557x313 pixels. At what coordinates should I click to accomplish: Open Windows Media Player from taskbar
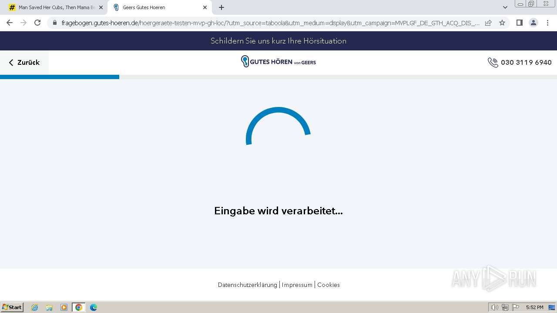coord(64,307)
